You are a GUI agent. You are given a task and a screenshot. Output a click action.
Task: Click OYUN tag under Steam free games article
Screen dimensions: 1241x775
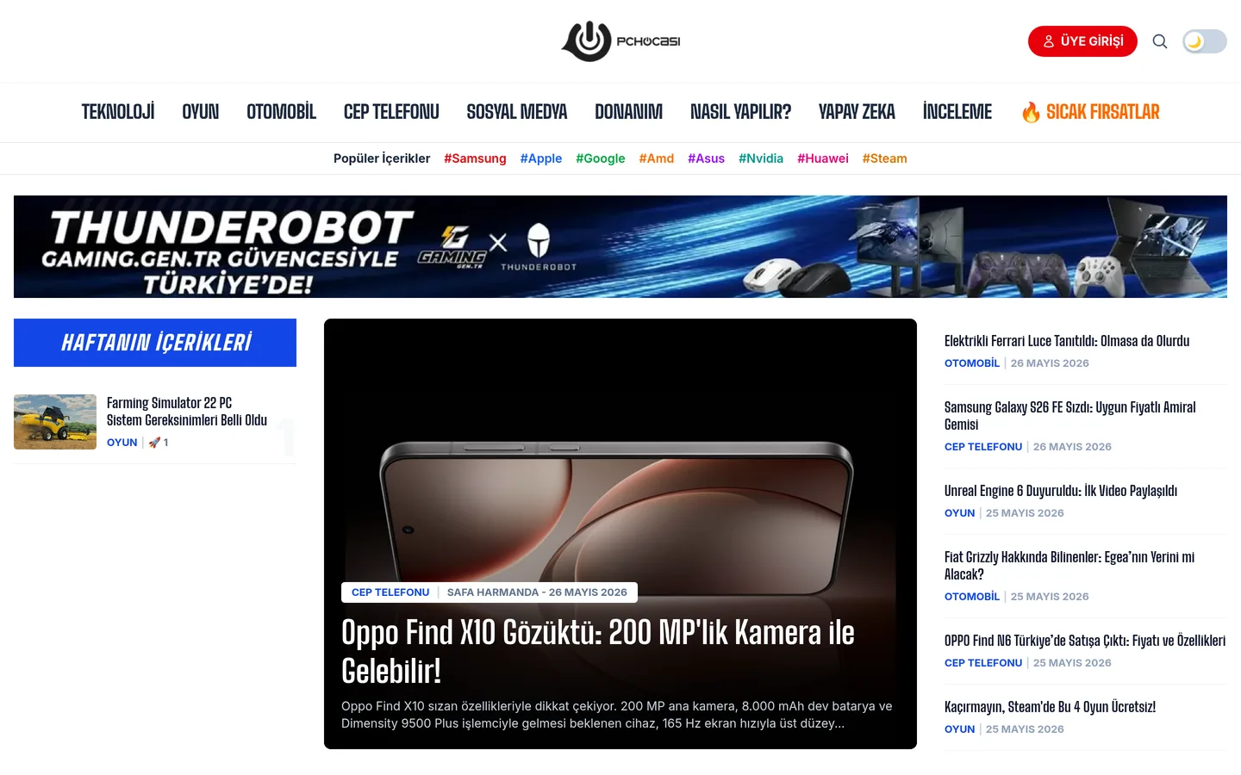[960, 729]
